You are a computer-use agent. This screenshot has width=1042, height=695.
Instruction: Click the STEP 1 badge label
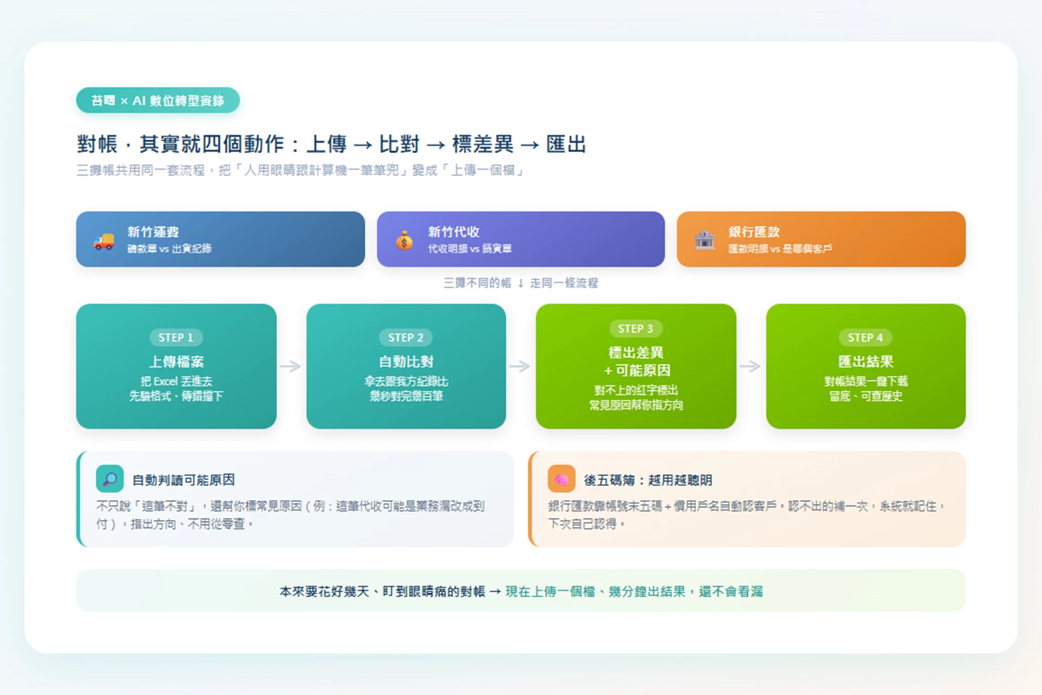point(176,338)
